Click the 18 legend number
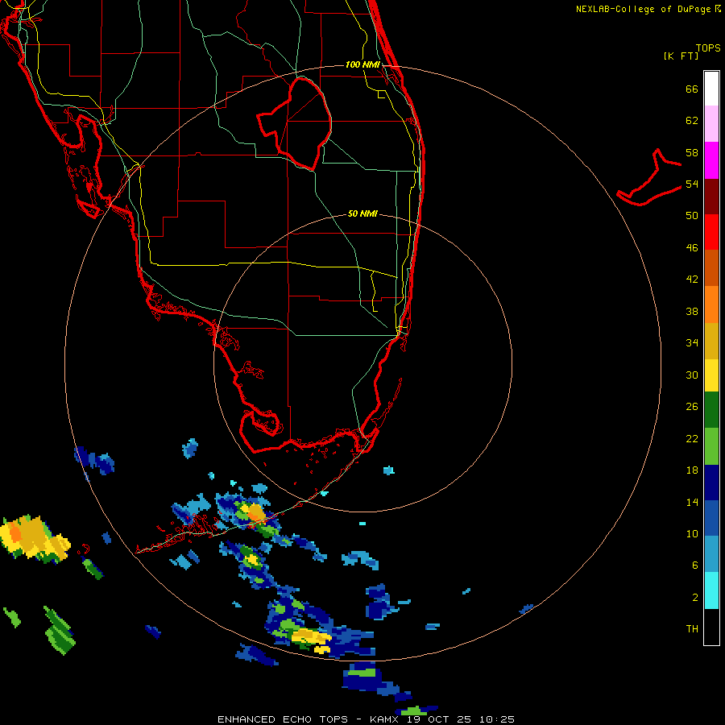Viewport: 725px width, 725px height. pyautogui.click(x=692, y=470)
